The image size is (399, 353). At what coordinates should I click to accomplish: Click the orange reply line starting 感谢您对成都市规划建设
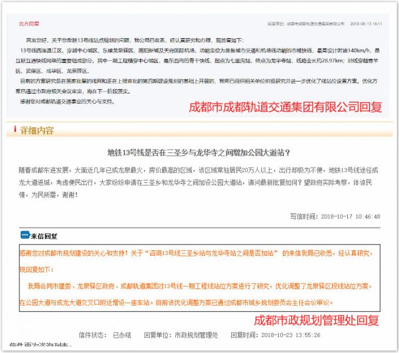pyautogui.click(x=196, y=261)
